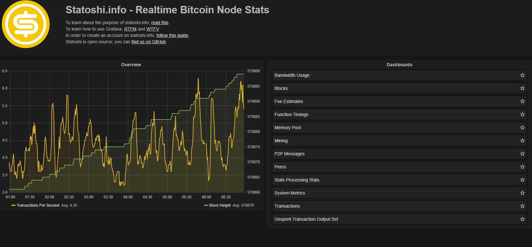This screenshot has width=532, height=247.
Task: Click the green Block Height color swatch
Action: click(x=206, y=205)
